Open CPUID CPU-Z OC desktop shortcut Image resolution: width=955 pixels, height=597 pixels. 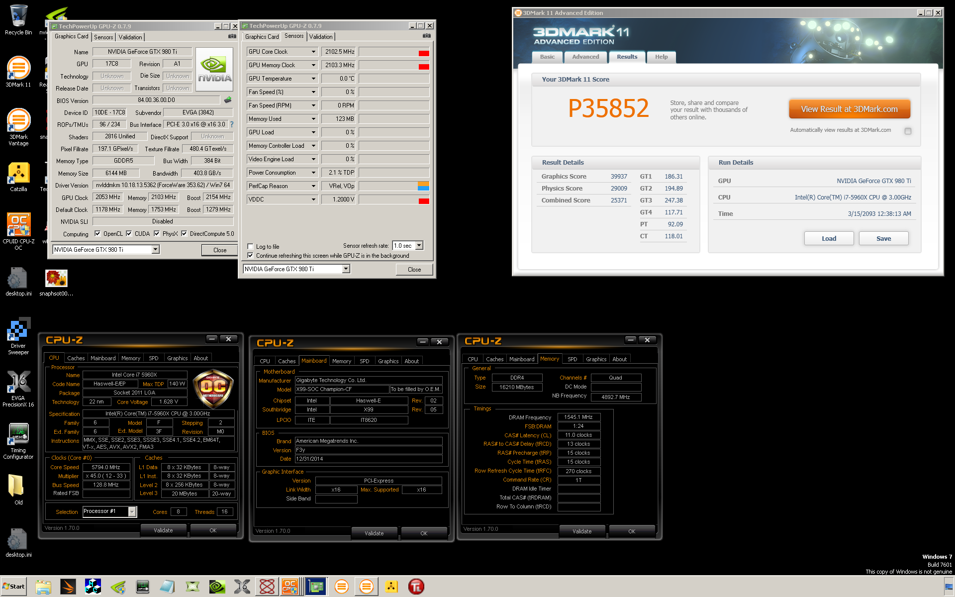point(18,231)
